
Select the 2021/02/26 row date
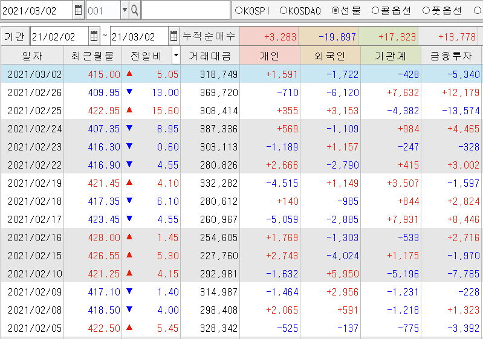[35, 92]
